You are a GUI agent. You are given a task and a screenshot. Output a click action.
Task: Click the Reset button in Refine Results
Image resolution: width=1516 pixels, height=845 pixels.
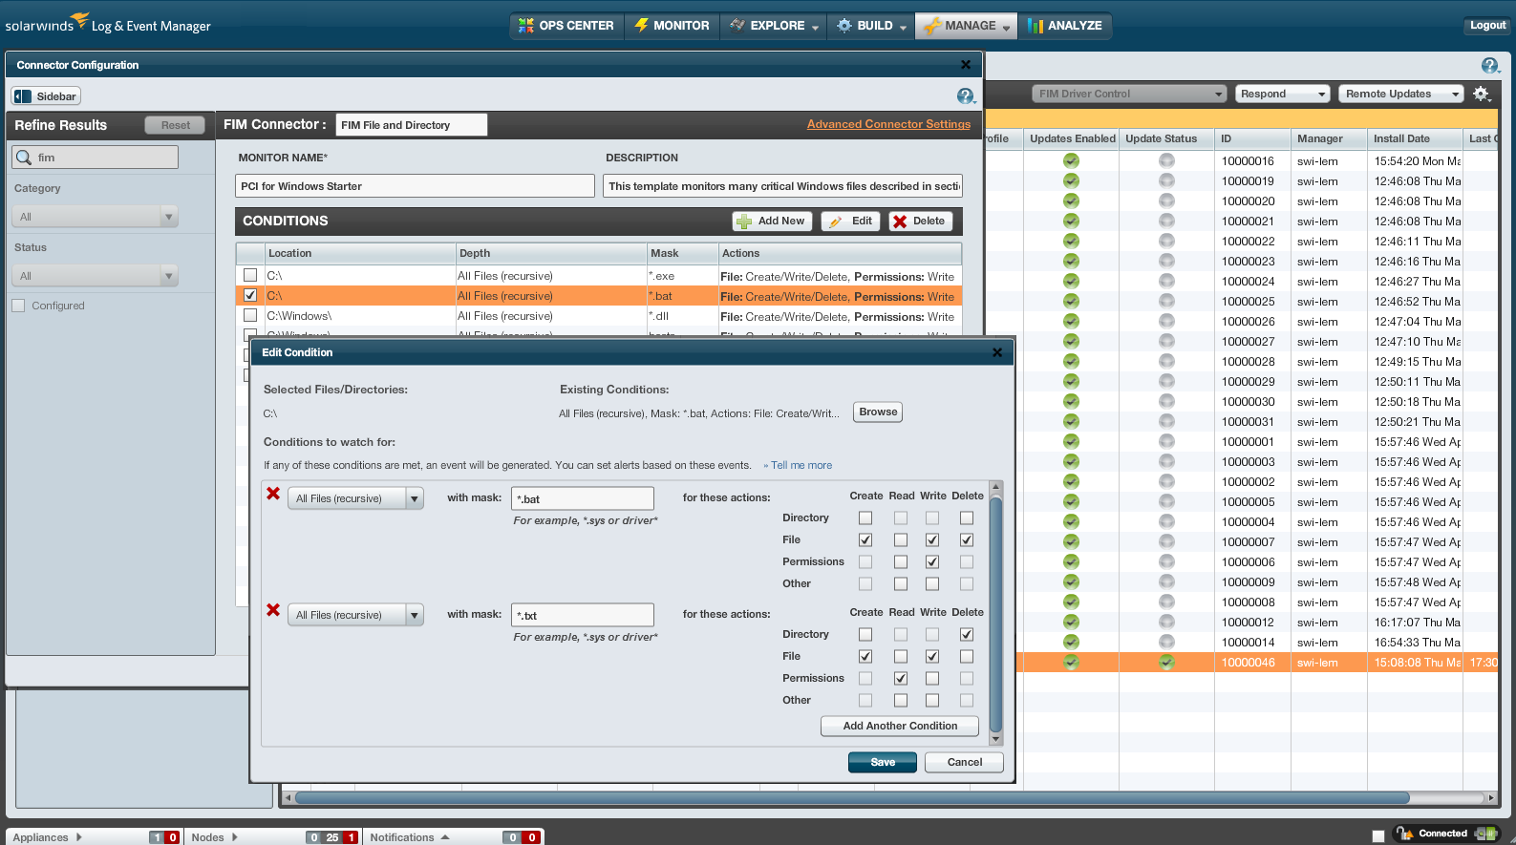(x=176, y=125)
